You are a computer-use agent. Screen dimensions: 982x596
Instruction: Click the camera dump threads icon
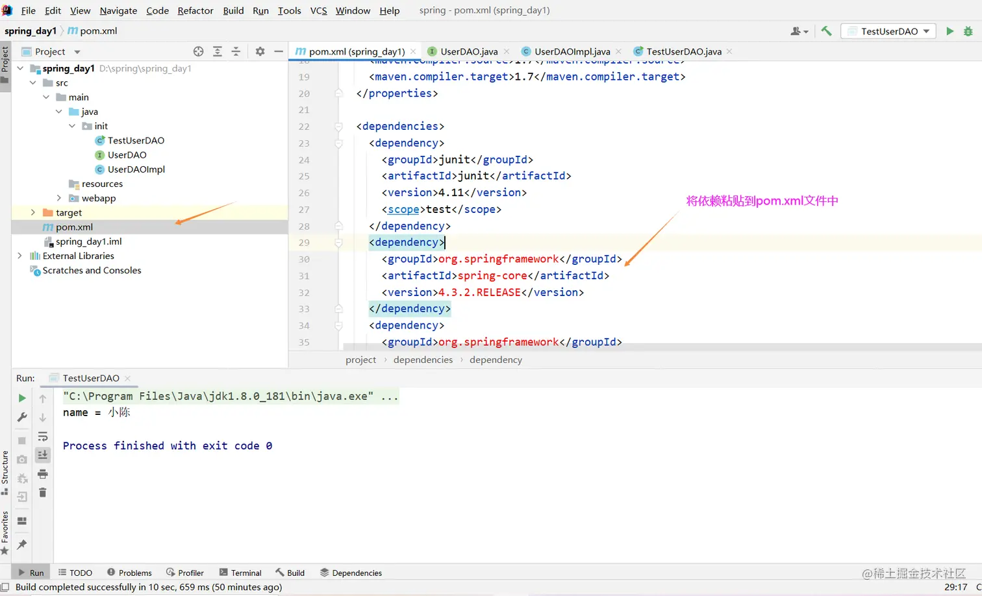tap(22, 459)
